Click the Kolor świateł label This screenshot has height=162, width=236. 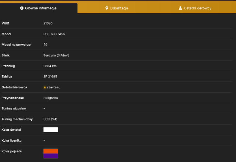click(x=11, y=130)
